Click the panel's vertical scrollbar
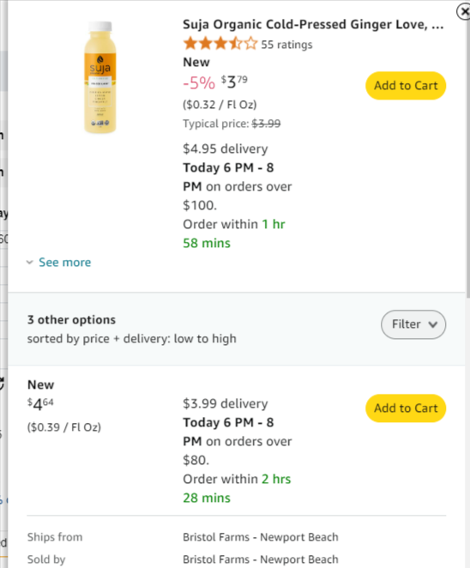This screenshot has width=470, height=568. [467, 160]
